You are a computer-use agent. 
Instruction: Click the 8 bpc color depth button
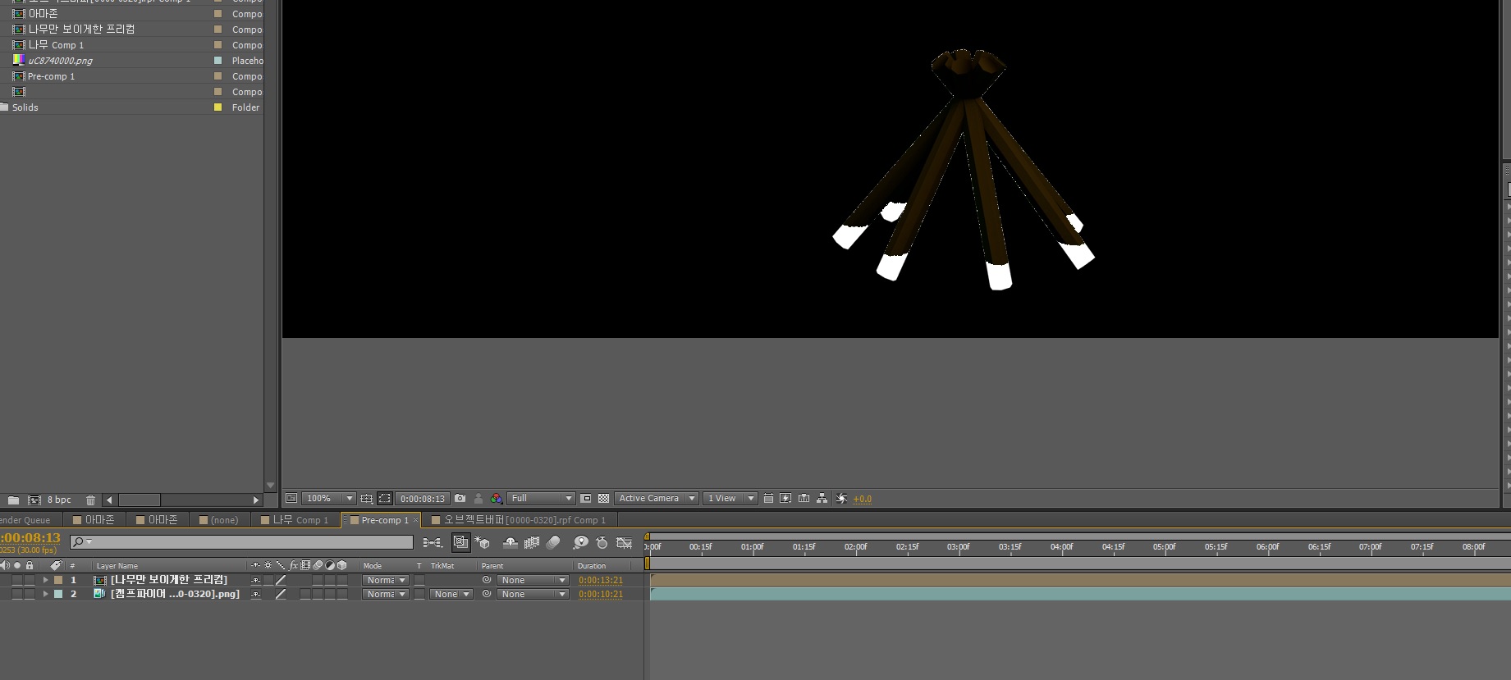(59, 500)
